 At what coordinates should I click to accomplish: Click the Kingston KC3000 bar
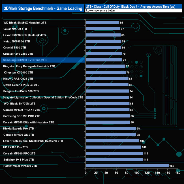[x=106, y=72]
